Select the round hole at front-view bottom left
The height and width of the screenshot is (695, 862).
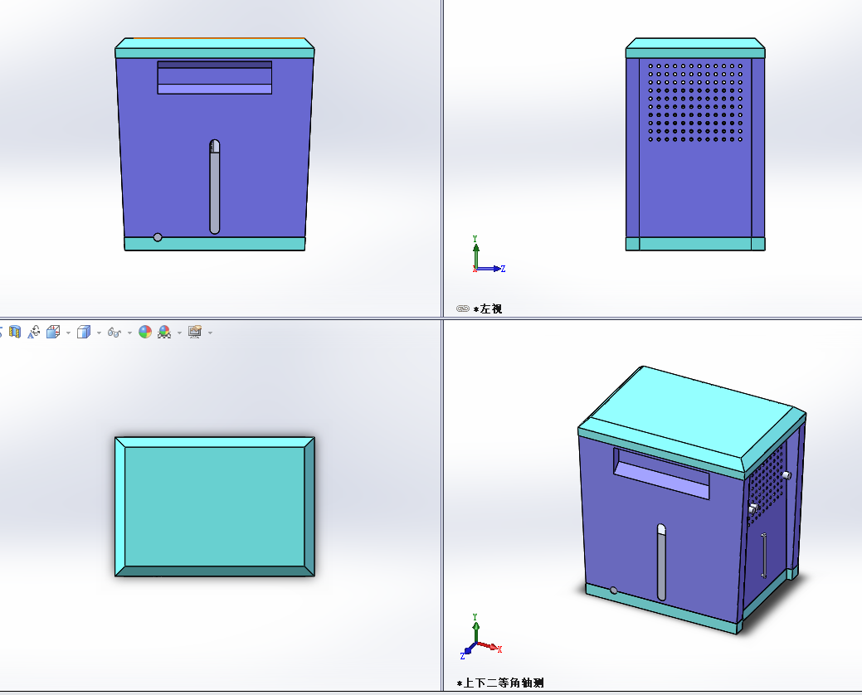click(158, 237)
